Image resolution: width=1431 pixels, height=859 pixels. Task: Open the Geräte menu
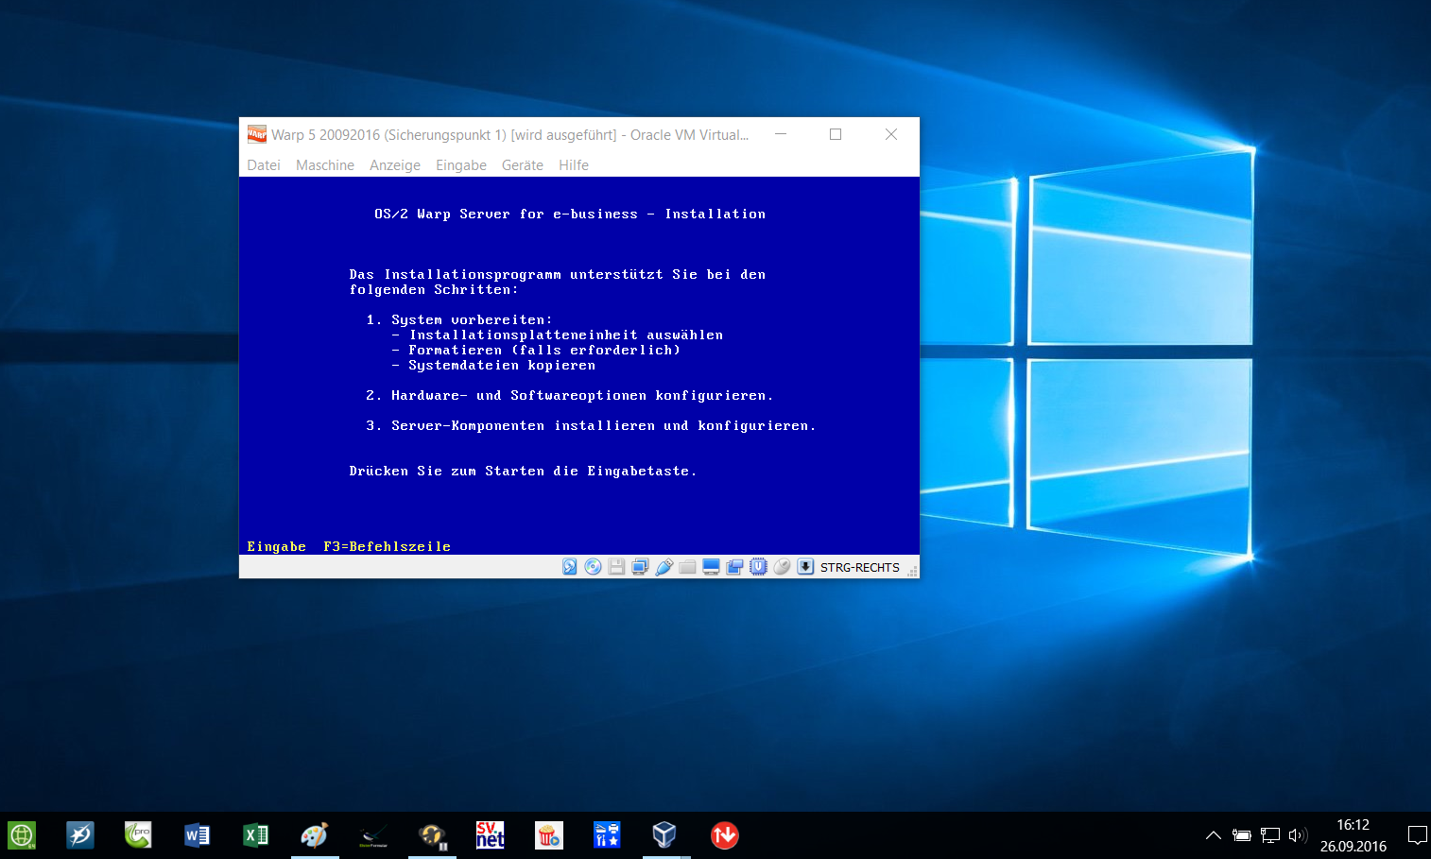click(523, 165)
